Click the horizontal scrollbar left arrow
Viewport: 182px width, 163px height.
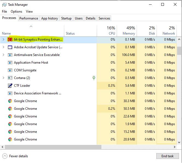click(x=2, y=147)
